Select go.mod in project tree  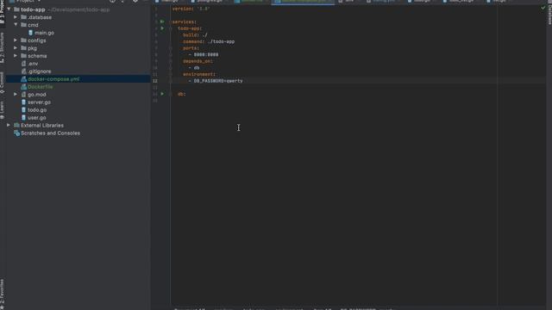(36, 95)
